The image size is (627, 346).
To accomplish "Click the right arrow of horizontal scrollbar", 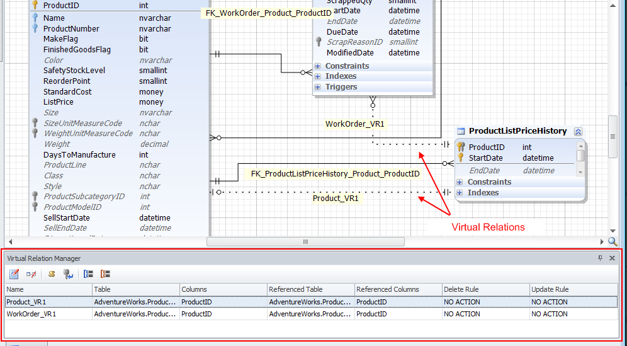I will point(602,241).
